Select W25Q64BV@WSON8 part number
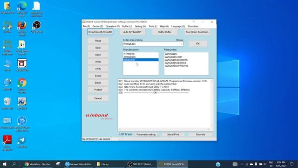The width and height of the screenshot is (298, 168). click(176, 66)
